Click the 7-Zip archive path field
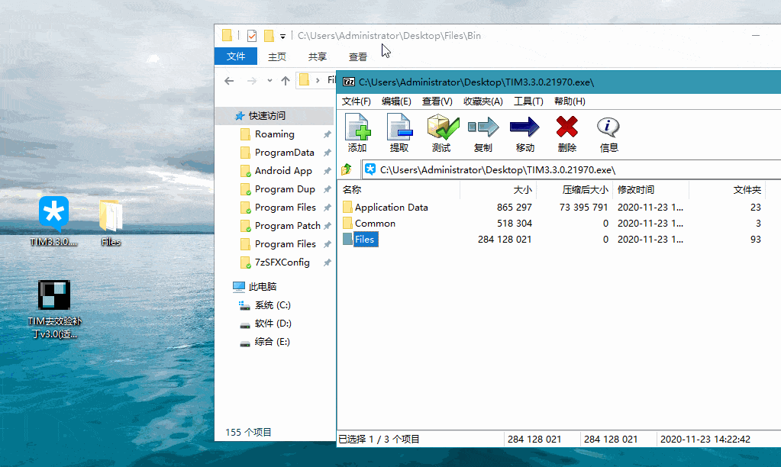The image size is (781, 467). [x=573, y=169]
